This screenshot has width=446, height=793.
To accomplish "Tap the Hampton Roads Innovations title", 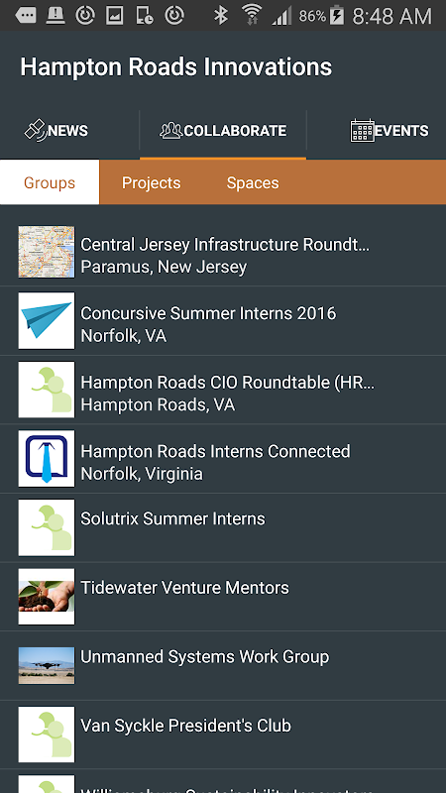I will point(176,66).
